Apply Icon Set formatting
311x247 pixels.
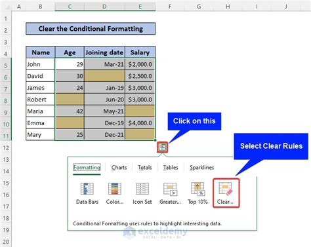142,193
